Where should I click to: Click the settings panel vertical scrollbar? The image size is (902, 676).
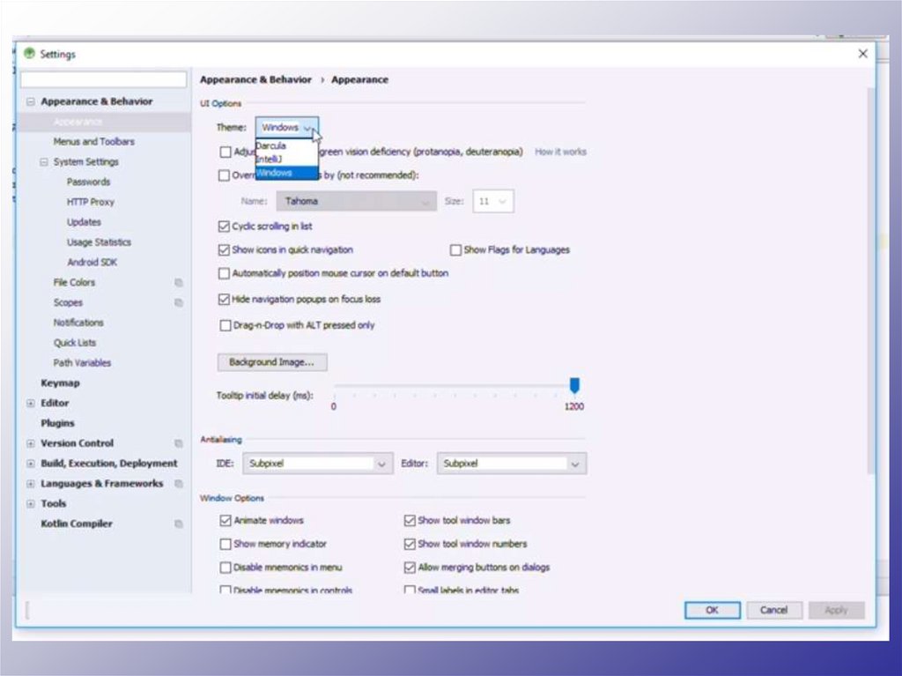coord(870,281)
